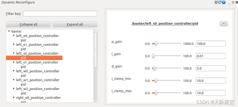Click the p_gain slider handle

pos(156,44)
